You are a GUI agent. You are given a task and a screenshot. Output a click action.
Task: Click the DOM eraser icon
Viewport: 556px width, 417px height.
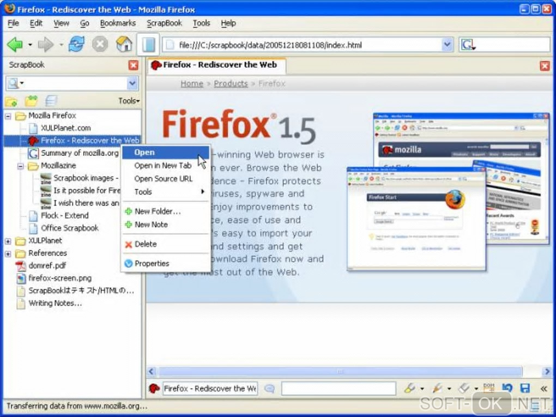[x=489, y=388]
